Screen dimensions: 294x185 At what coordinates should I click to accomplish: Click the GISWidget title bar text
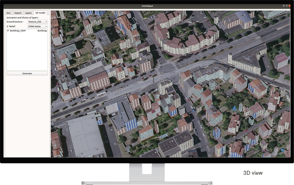[x=147, y=7]
